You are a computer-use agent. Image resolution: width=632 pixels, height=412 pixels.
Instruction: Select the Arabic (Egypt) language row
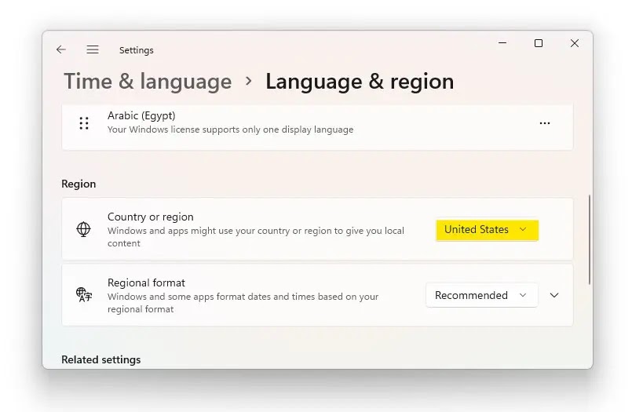point(317,126)
